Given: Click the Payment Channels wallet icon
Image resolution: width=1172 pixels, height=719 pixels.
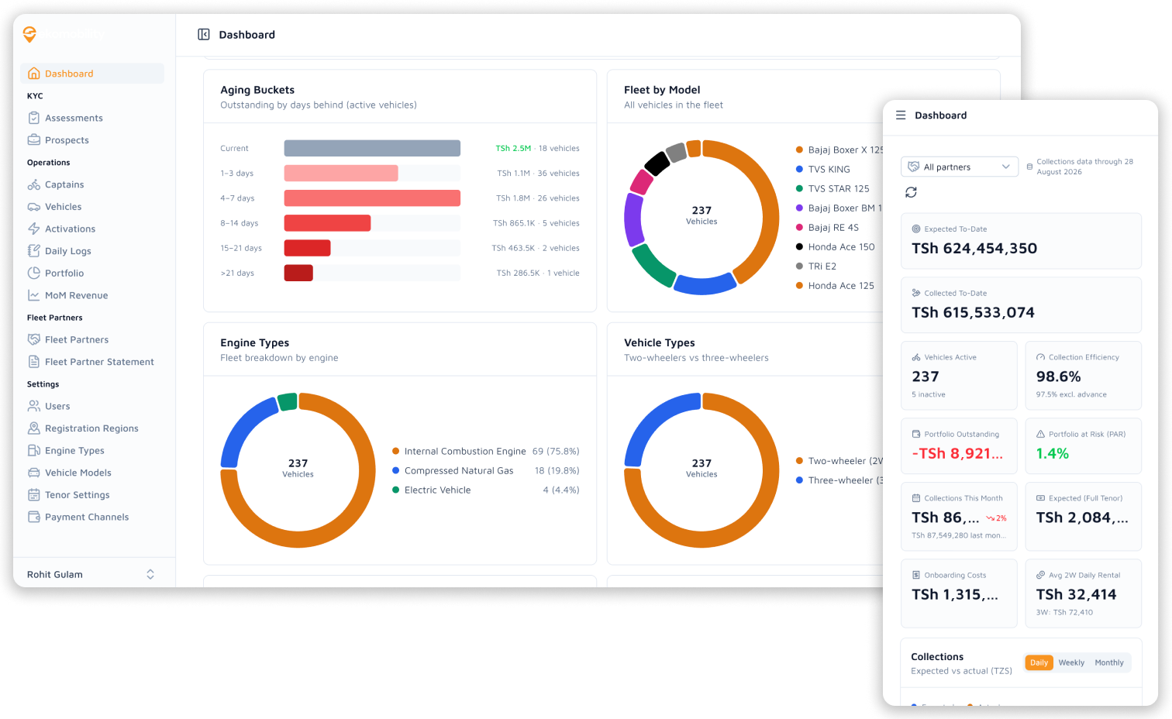Looking at the screenshot, I should [34, 517].
